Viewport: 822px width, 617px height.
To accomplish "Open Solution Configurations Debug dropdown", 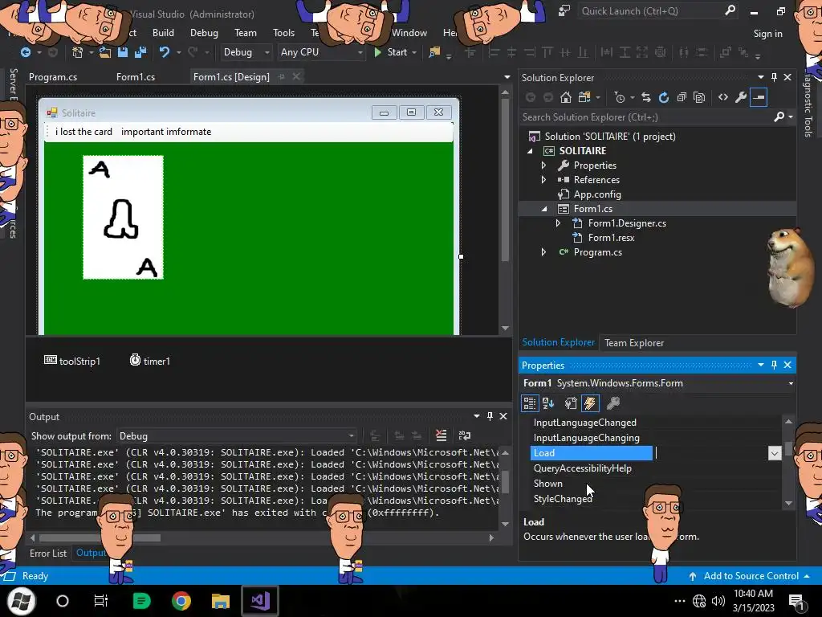I will (x=246, y=52).
